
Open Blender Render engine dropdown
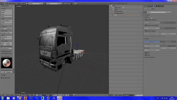(68, 4)
